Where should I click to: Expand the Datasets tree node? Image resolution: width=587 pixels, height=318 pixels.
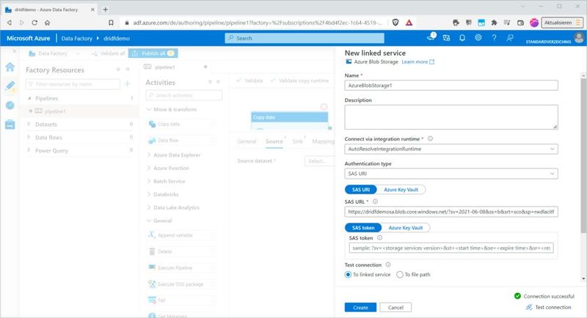tap(29, 124)
